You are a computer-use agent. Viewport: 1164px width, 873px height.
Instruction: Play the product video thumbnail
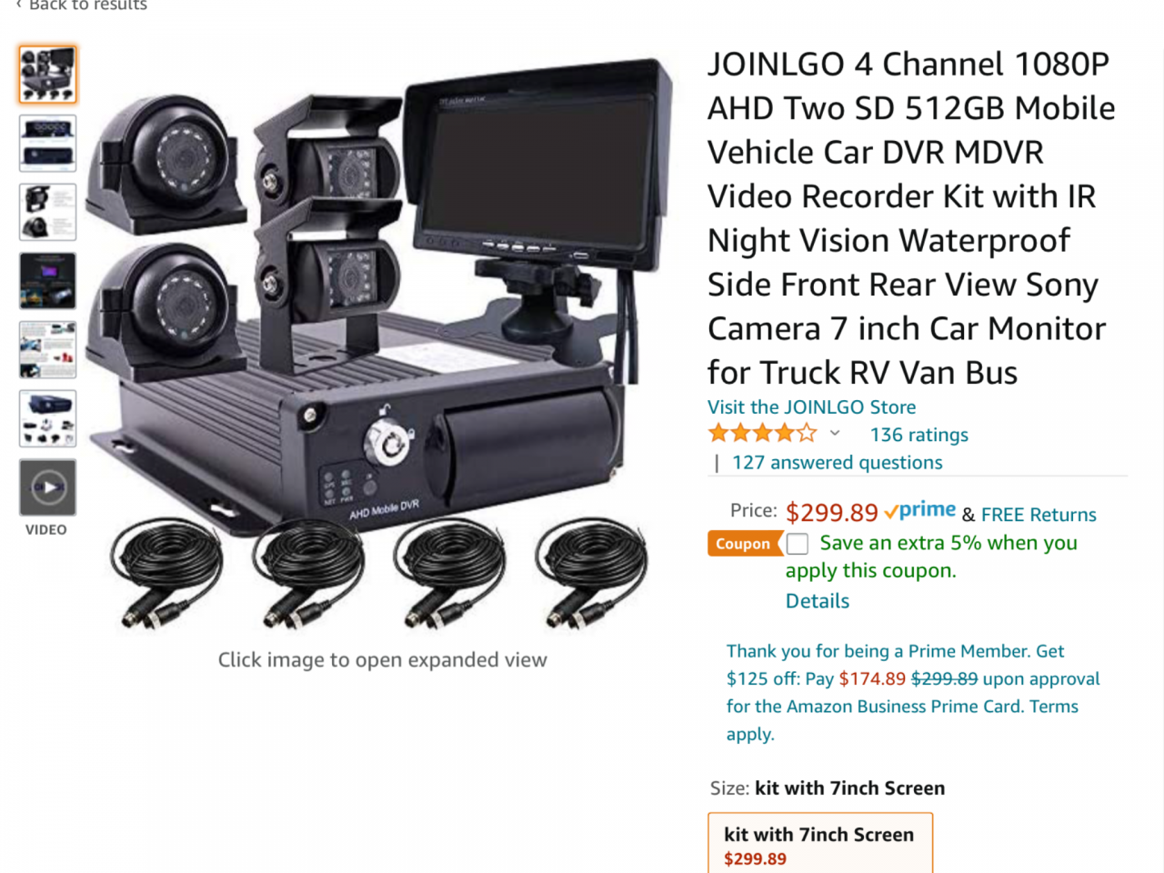tap(47, 487)
